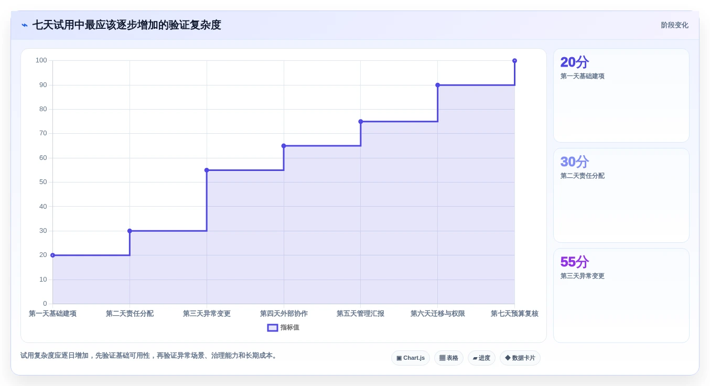Click the y-axis value 100

click(41, 60)
